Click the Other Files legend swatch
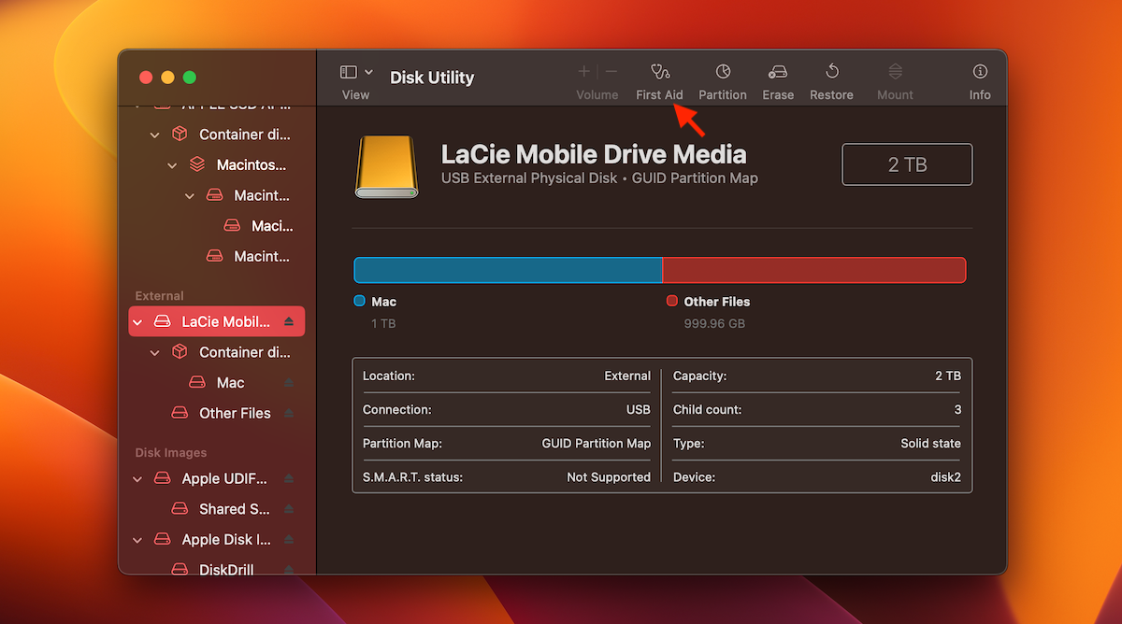Viewport: 1122px width, 624px height. 672,301
